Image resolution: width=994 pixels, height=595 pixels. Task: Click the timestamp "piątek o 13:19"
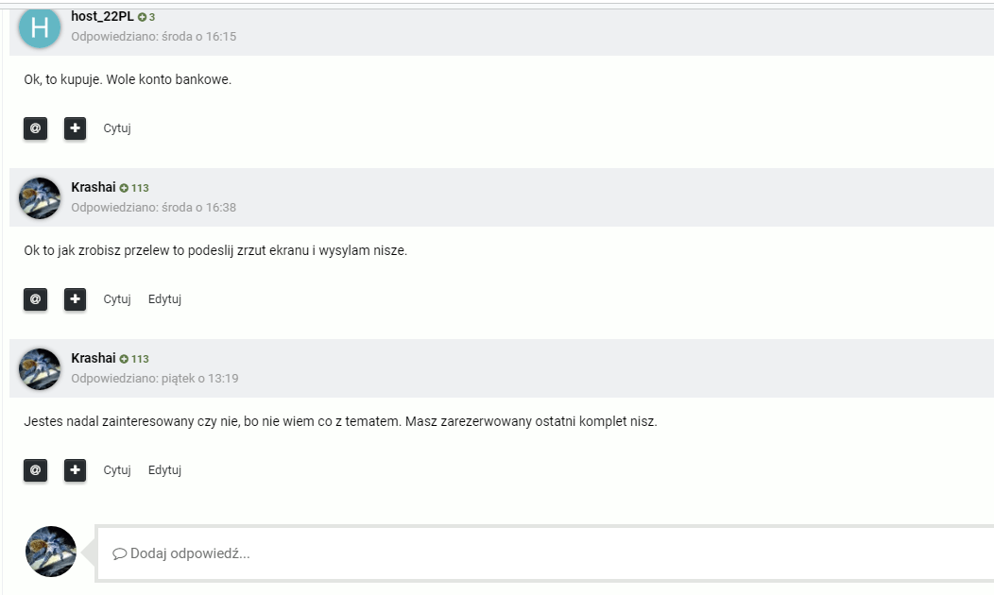[199, 379]
